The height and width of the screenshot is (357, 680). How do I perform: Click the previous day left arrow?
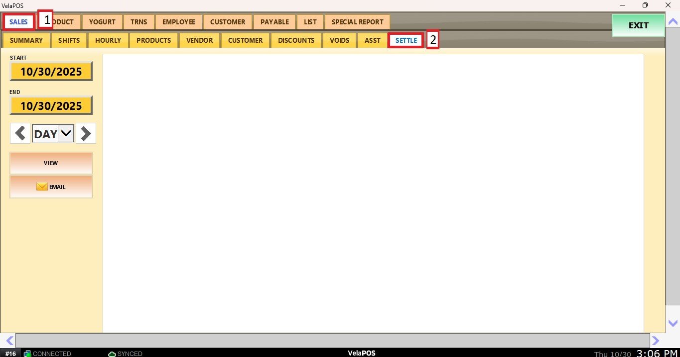[20, 133]
